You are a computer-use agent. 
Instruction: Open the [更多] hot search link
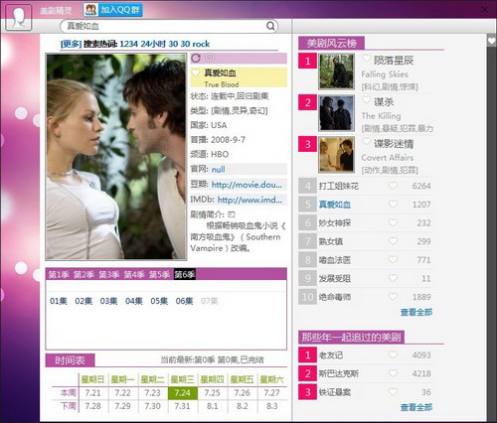tap(71, 44)
